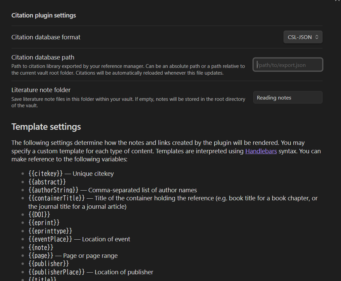
Task: Select the {{page}} variable text
Action: click(41, 255)
